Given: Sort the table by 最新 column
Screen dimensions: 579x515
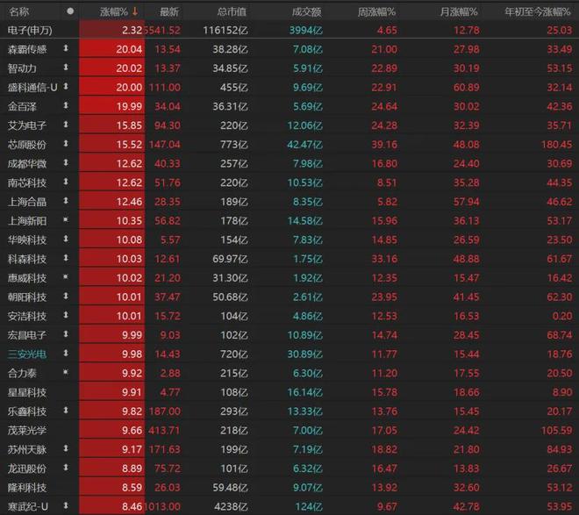Looking at the screenshot, I should [x=168, y=11].
